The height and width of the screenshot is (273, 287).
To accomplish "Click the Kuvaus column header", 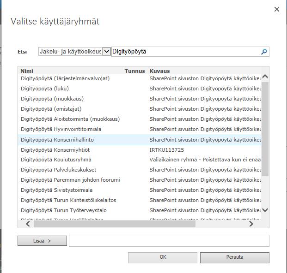I will tap(159, 71).
